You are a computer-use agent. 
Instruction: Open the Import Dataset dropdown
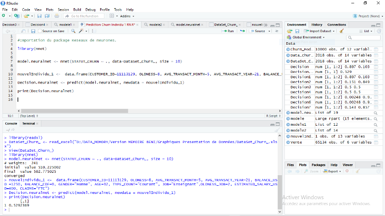point(319,31)
